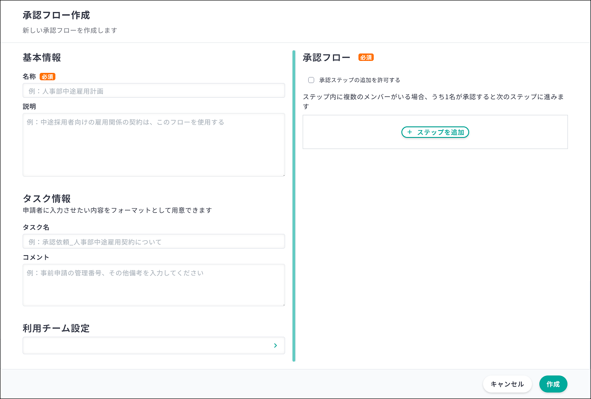Viewport: 591px width, 399px height.
Task: Click into the 説明 text area
Action: click(x=154, y=145)
